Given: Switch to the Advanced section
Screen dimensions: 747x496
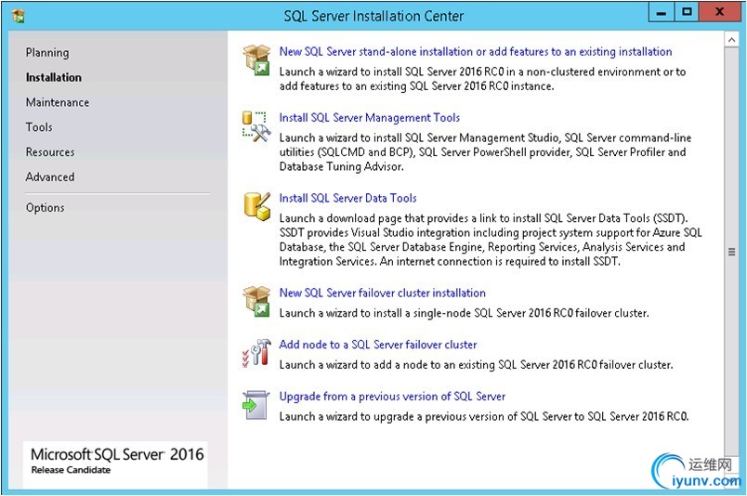Looking at the screenshot, I should click(50, 176).
